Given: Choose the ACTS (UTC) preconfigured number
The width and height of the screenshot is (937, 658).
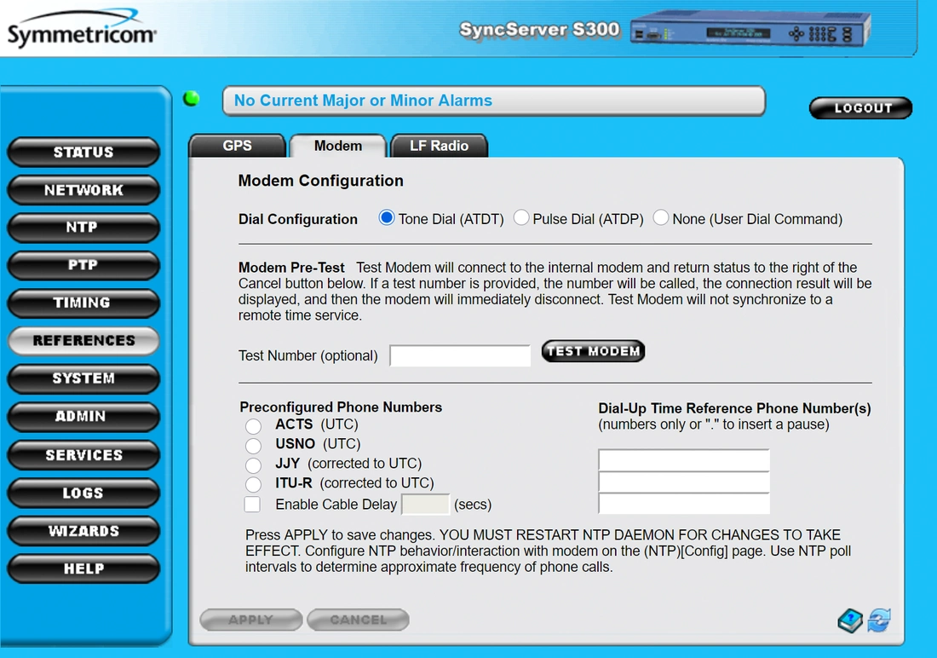Looking at the screenshot, I should [253, 426].
